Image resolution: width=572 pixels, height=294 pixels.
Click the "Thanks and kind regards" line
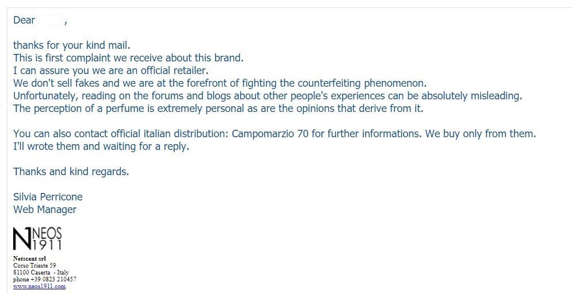(x=71, y=172)
